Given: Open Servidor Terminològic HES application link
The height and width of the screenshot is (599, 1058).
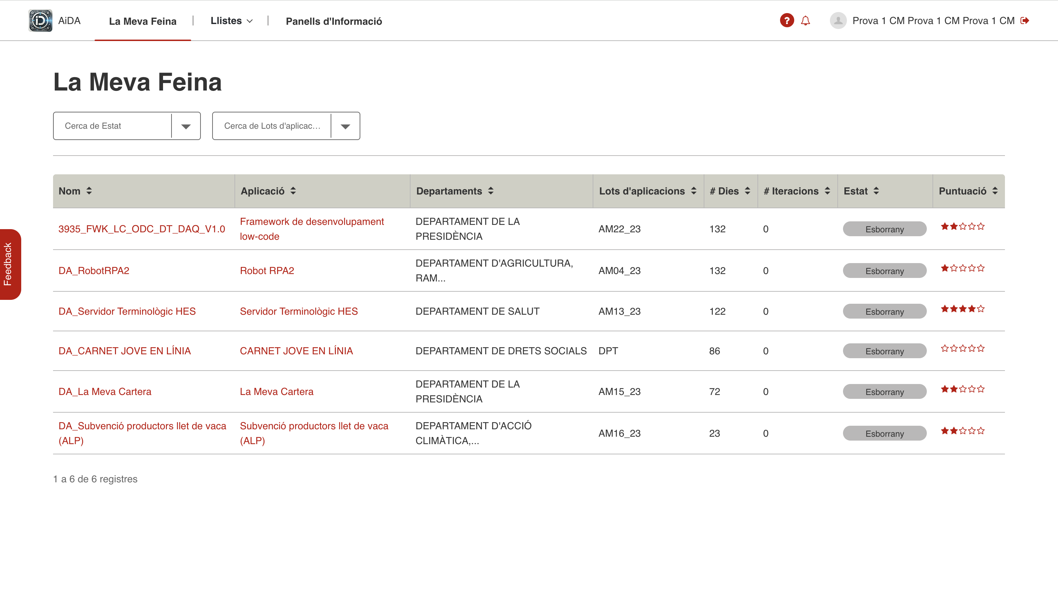Looking at the screenshot, I should coord(299,312).
